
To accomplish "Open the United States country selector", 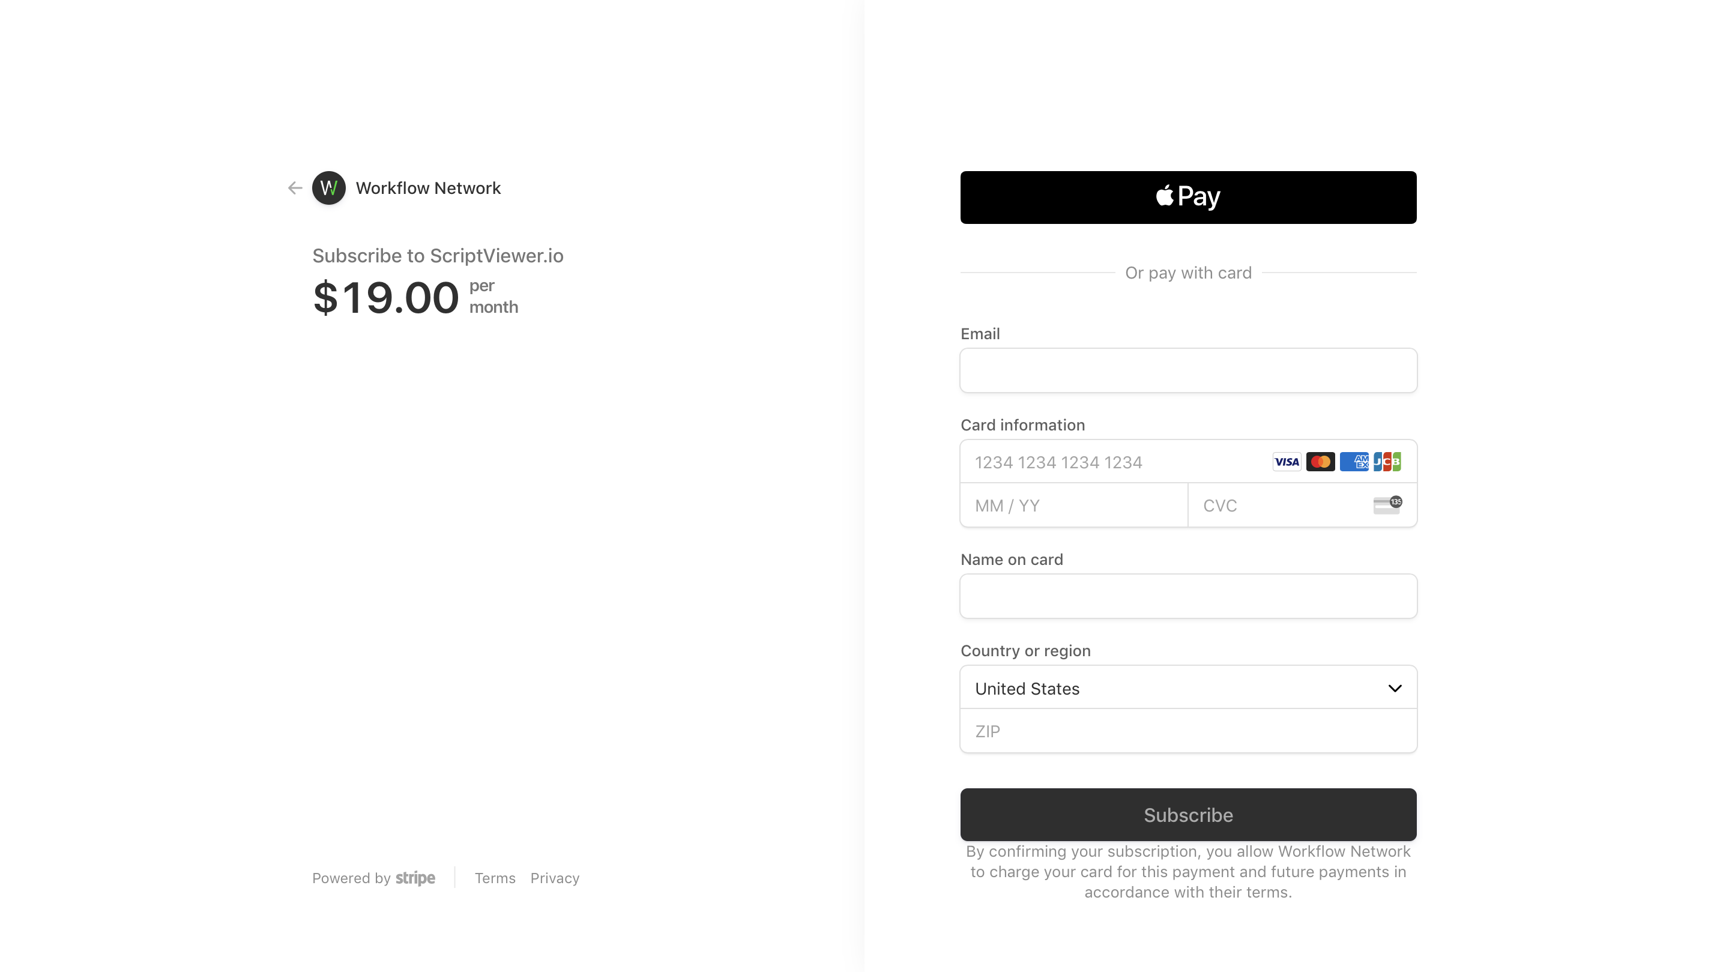I will (x=1188, y=687).
